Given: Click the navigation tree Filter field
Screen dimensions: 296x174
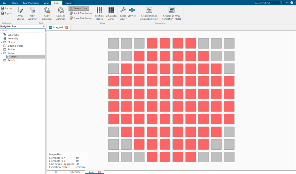Looking at the screenshot, I should click(22, 30).
